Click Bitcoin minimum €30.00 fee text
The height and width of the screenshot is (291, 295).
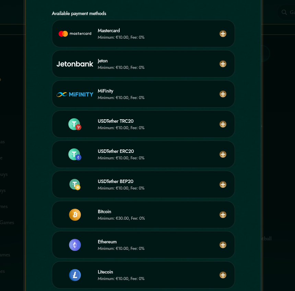tap(121, 218)
